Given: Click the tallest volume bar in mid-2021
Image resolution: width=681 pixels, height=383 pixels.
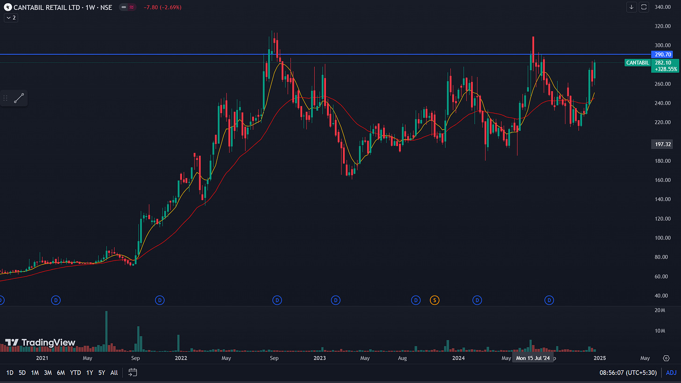Looking at the screenshot, I should [106, 331].
